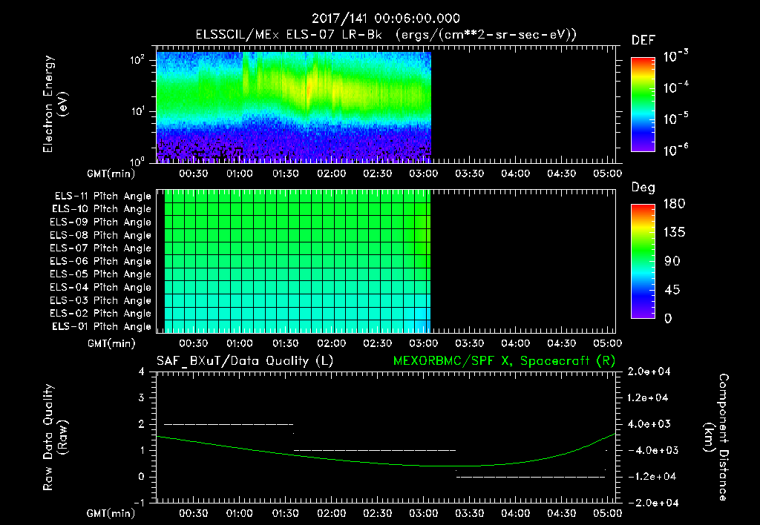Select the ELS-01 Pitch Angle row label

pos(102,326)
